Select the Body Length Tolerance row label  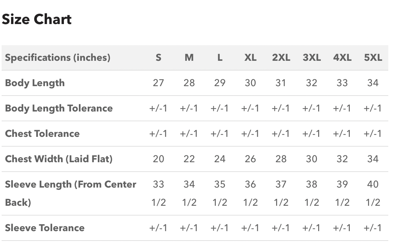pyautogui.click(x=59, y=108)
